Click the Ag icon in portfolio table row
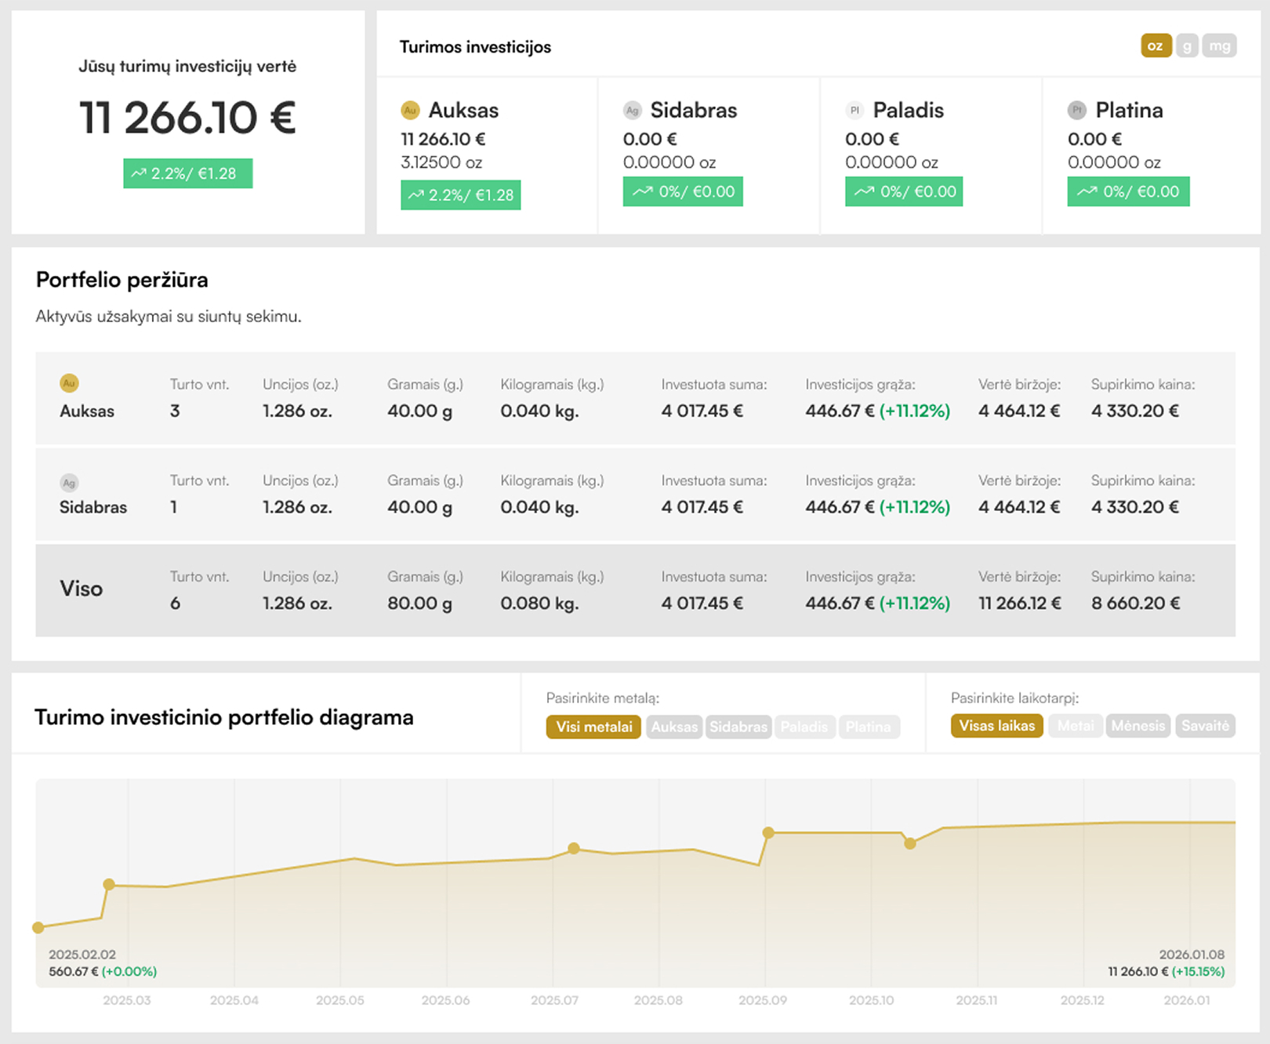Screen dimensions: 1270x1044 [x=69, y=483]
